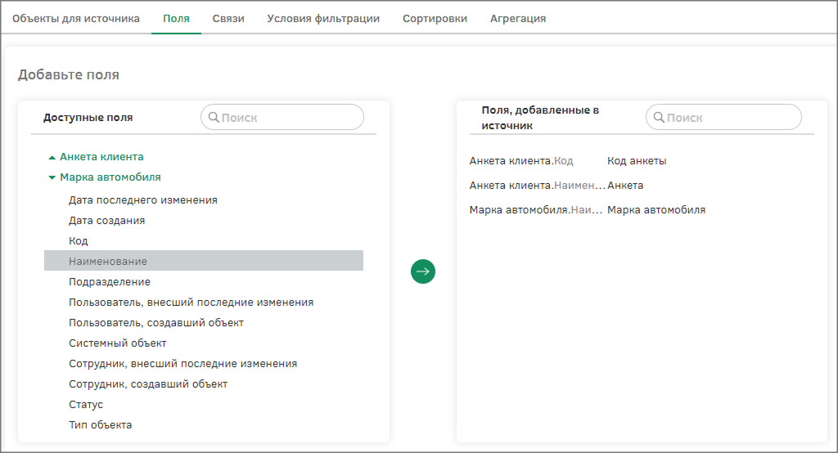
Task: Switch to Объекты для источника tab
Action: pos(75,18)
